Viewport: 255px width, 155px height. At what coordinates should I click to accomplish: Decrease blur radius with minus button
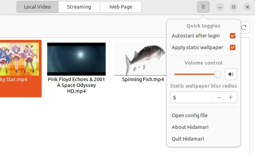pyautogui.click(x=219, y=98)
